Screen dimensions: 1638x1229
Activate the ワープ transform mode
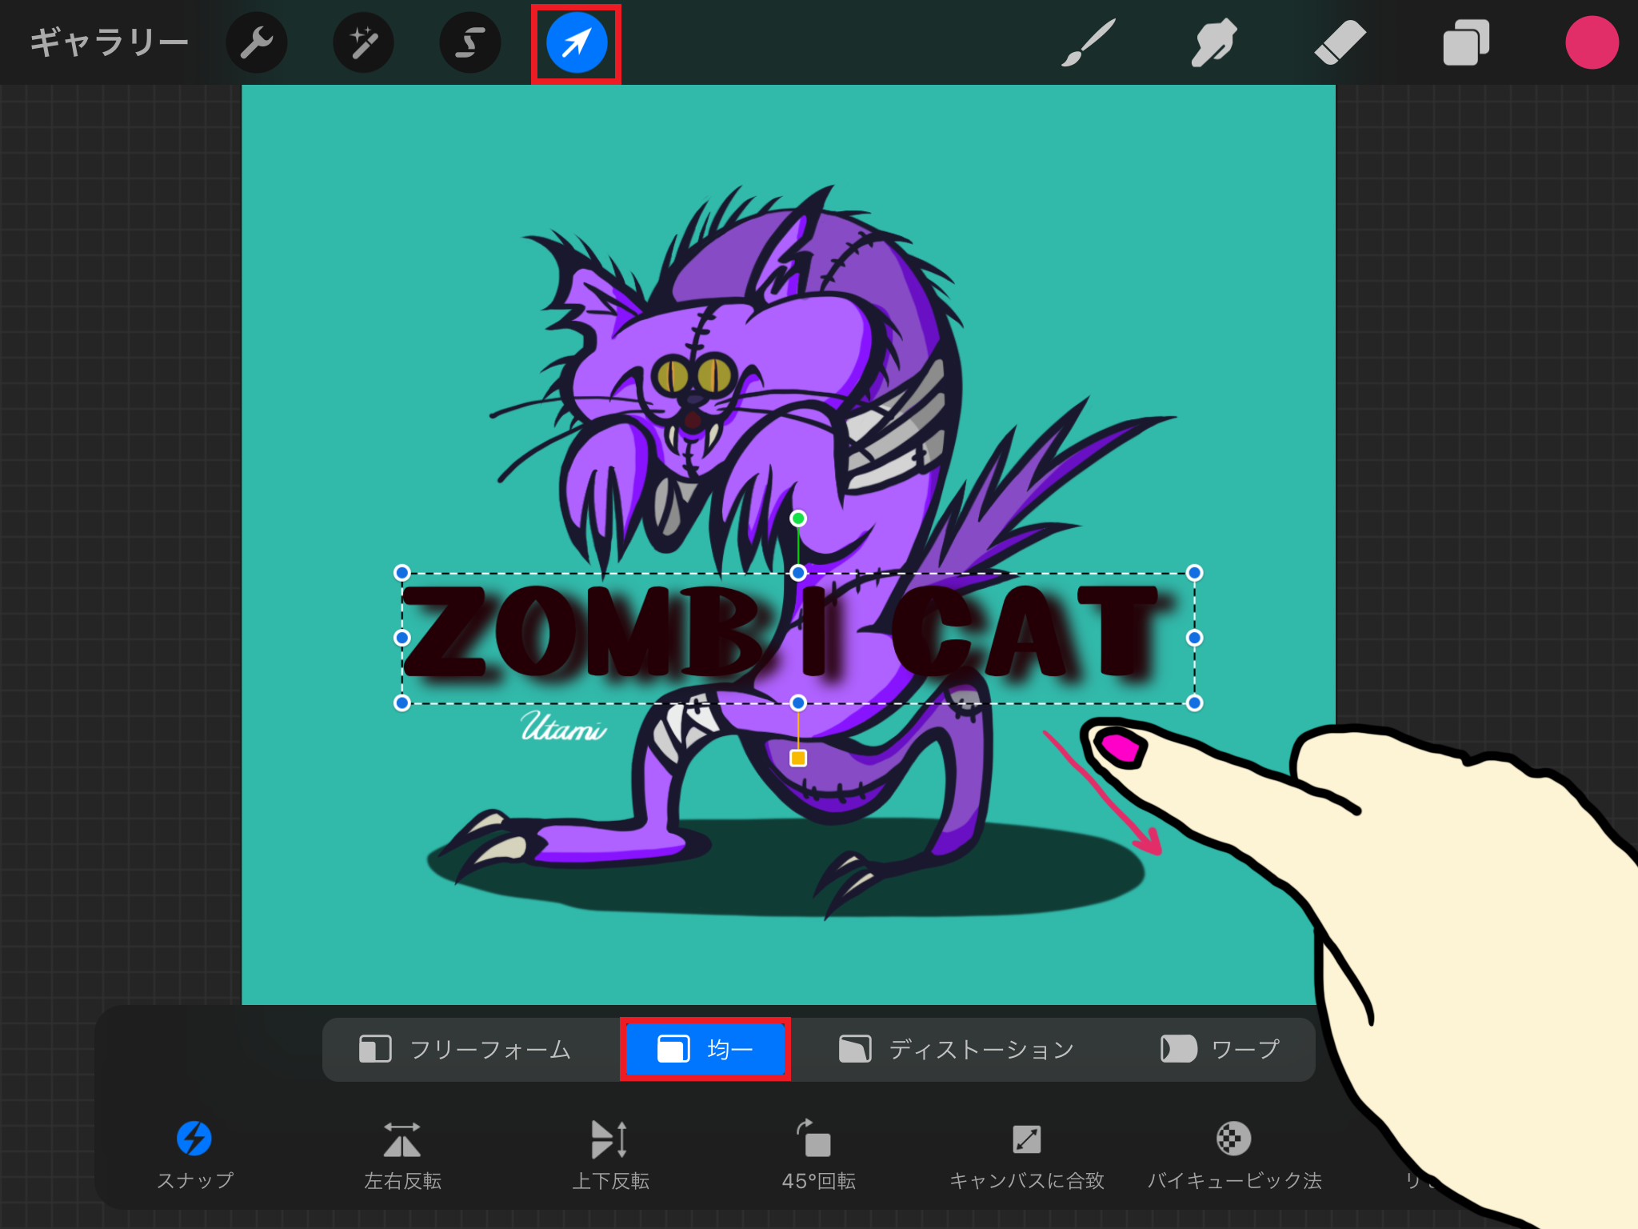(x=1220, y=1048)
